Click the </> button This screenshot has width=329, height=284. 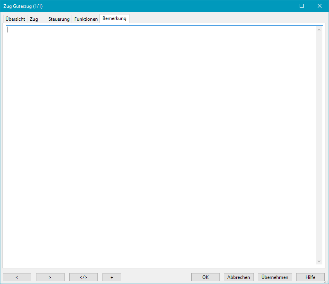click(x=83, y=277)
